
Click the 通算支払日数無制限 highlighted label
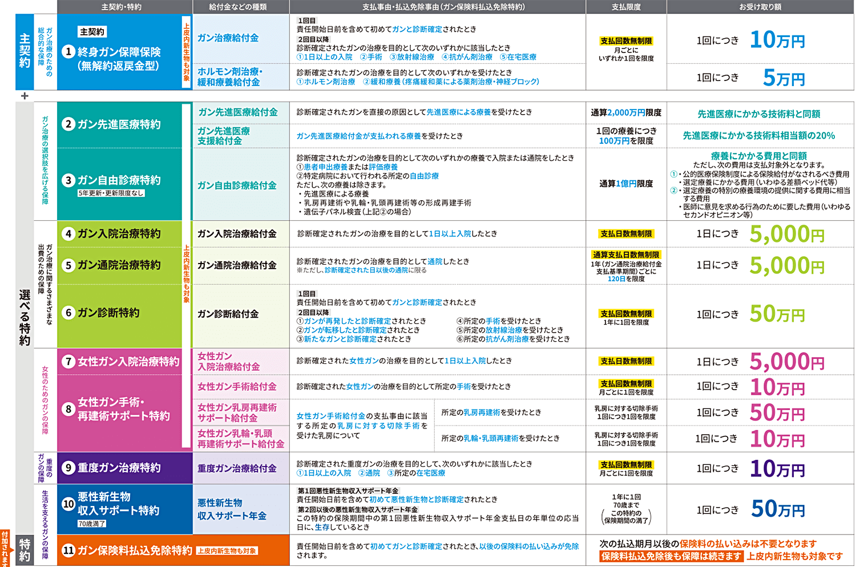click(x=626, y=255)
